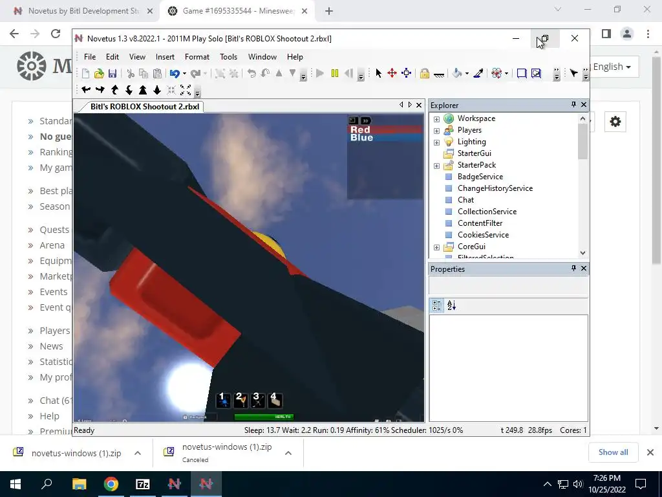Open Google Chrome from the Windows taskbar
The width and height of the screenshot is (662, 497).
pyautogui.click(x=111, y=483)
